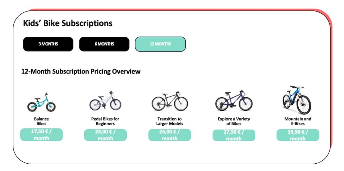Click the black larger-model bike image
Screen dimensions: 344x171
[170, 101]
